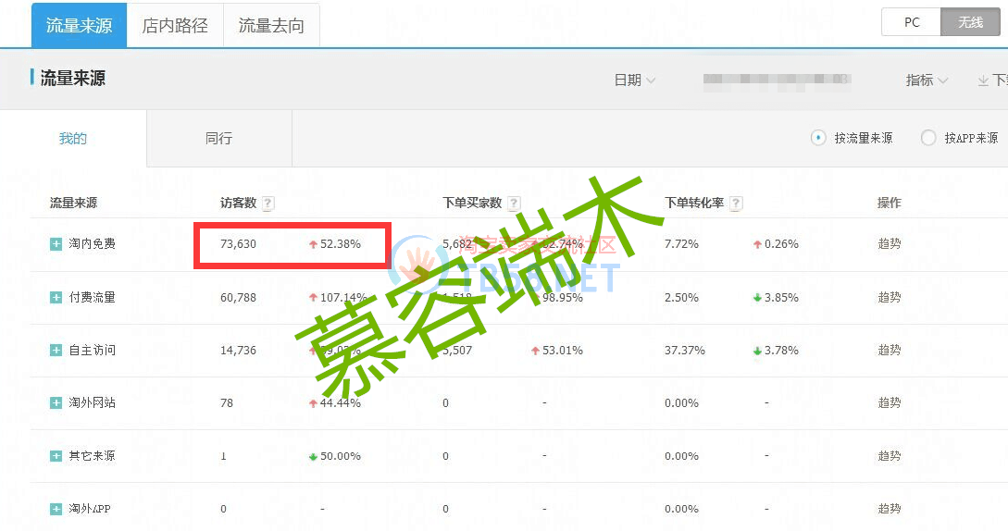Click help icon next to 访客数
This screenshot has height=531, width=1008.
click(x=268, y=204)
